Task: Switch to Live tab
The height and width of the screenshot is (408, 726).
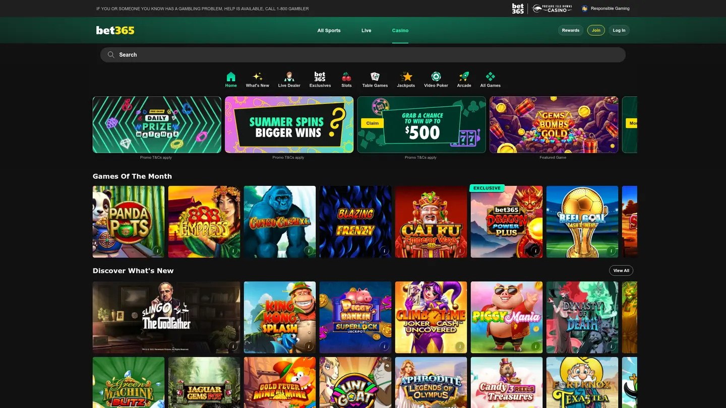Action: coord(366,30)
